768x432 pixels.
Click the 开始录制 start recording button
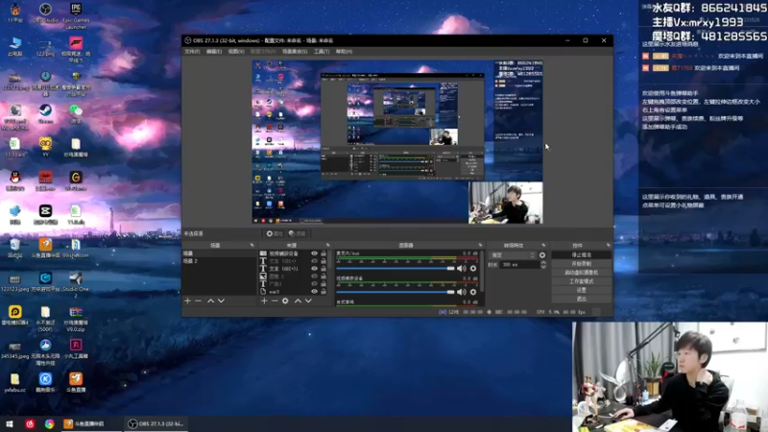[x=582, y=263]
